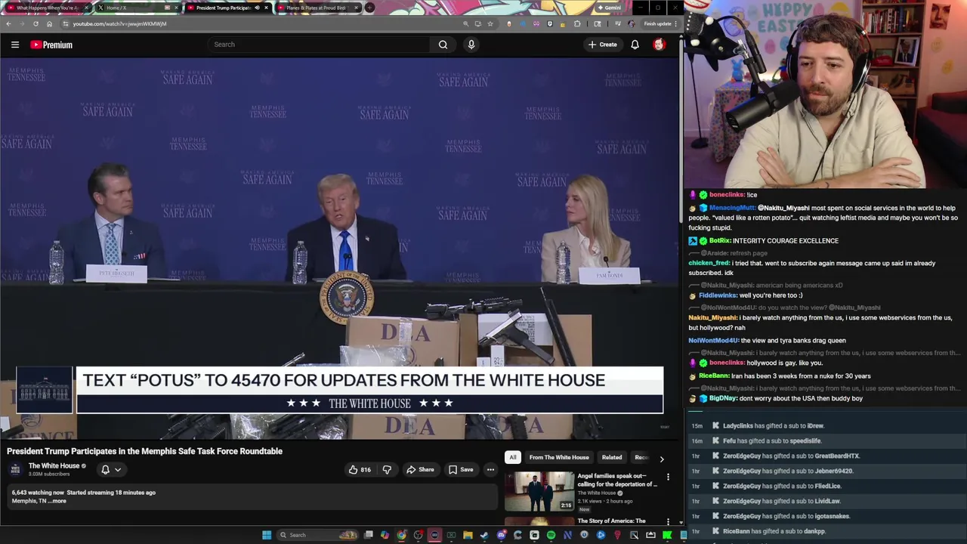Open the Create upload menu
967x544 pixels.
click(603, 45)
